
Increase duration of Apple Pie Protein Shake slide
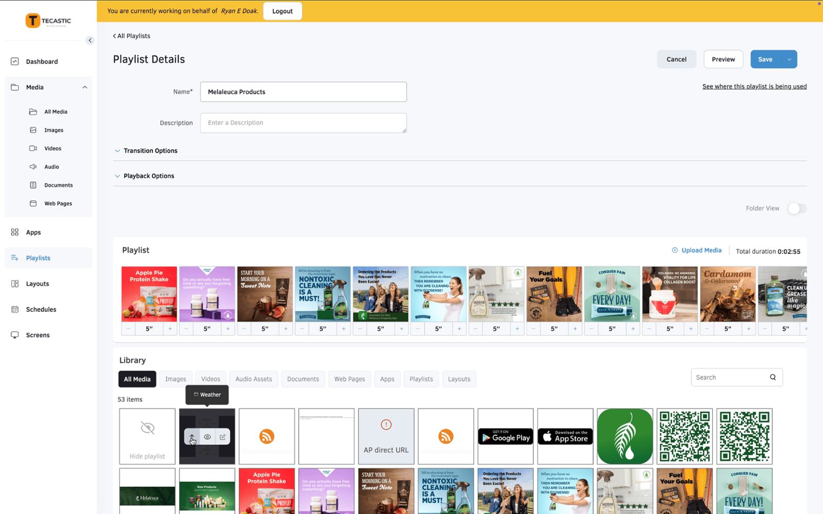pyautogui.click(x=170, y=328)
